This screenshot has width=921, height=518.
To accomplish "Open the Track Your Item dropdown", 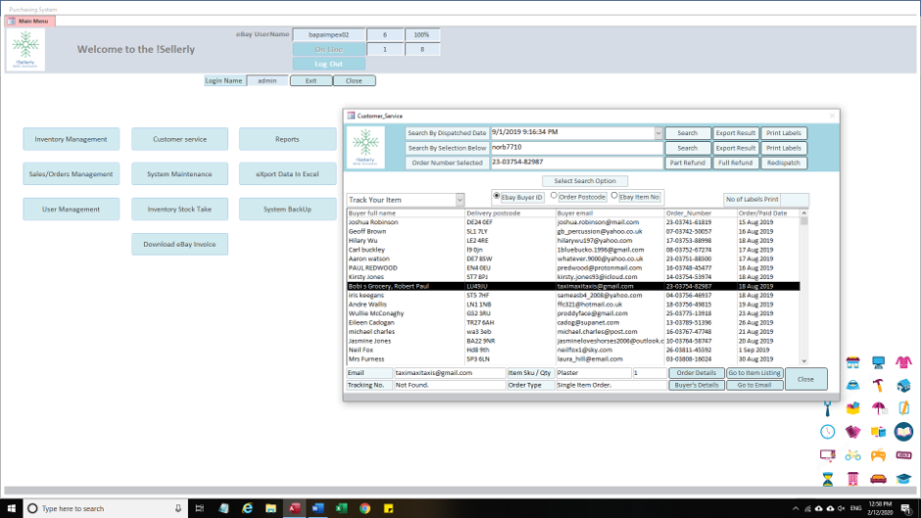I will (x=460, y=200).
